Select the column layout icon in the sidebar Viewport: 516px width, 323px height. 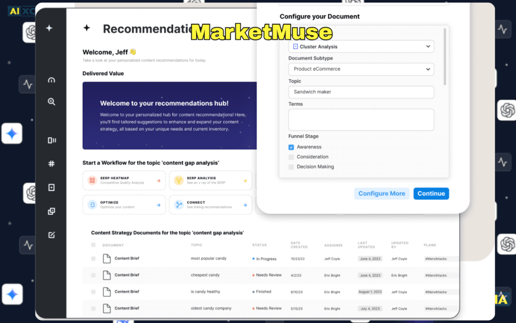(51, 140)
